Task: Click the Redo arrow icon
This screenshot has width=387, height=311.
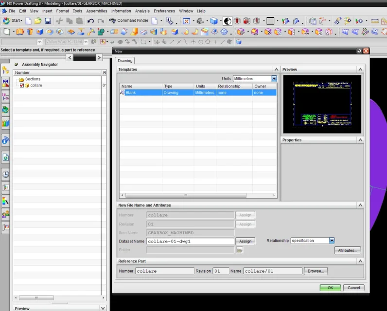Action: [x=101, y=21]
